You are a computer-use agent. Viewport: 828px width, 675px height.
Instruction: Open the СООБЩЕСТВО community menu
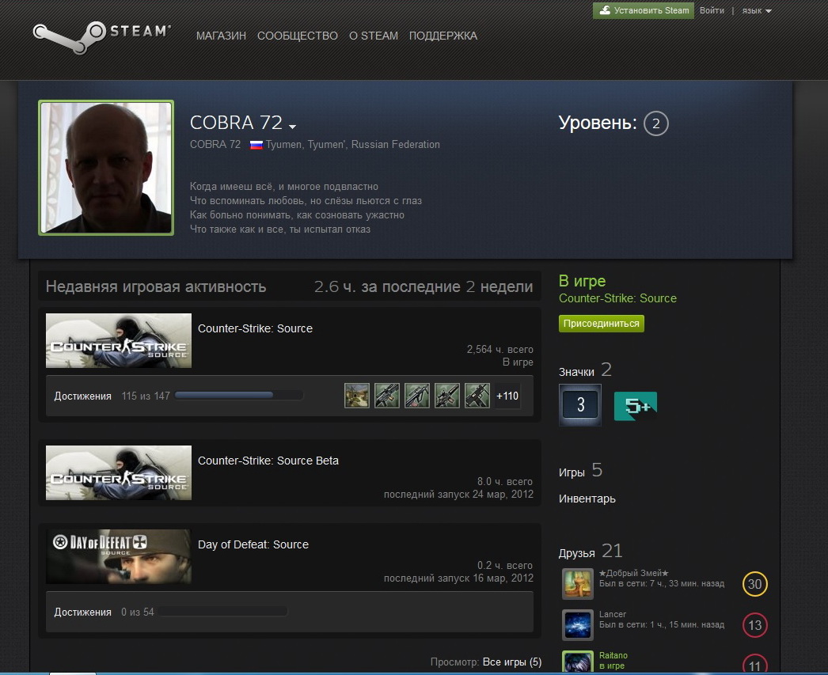point(298,36)
